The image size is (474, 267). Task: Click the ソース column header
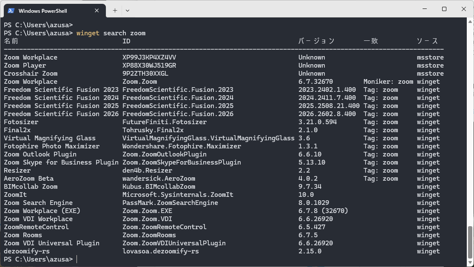pyautogui.click(x=427, y=41)
